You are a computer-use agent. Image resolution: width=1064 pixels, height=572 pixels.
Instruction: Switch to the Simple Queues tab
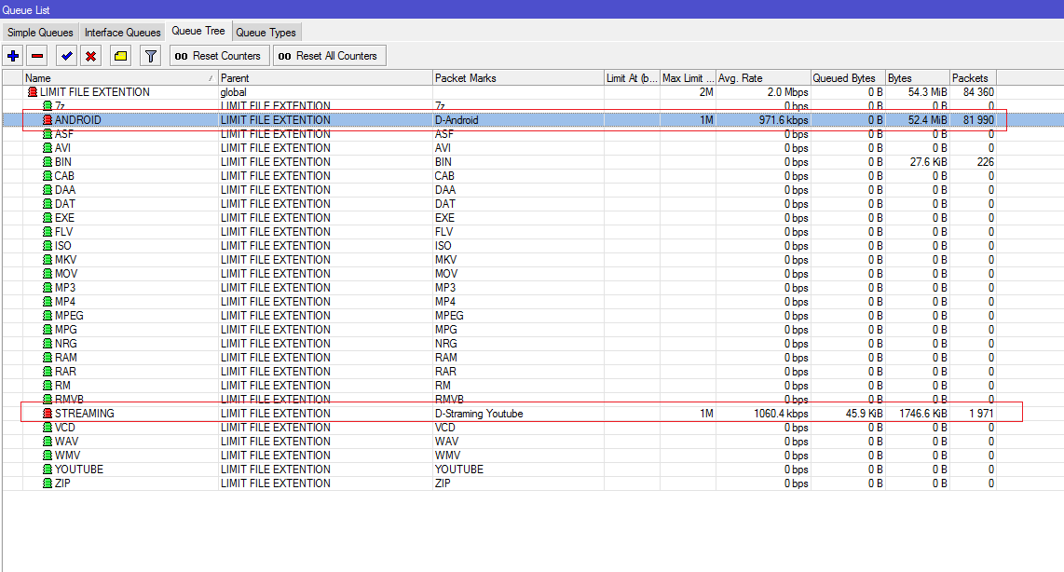coord(39,31)
